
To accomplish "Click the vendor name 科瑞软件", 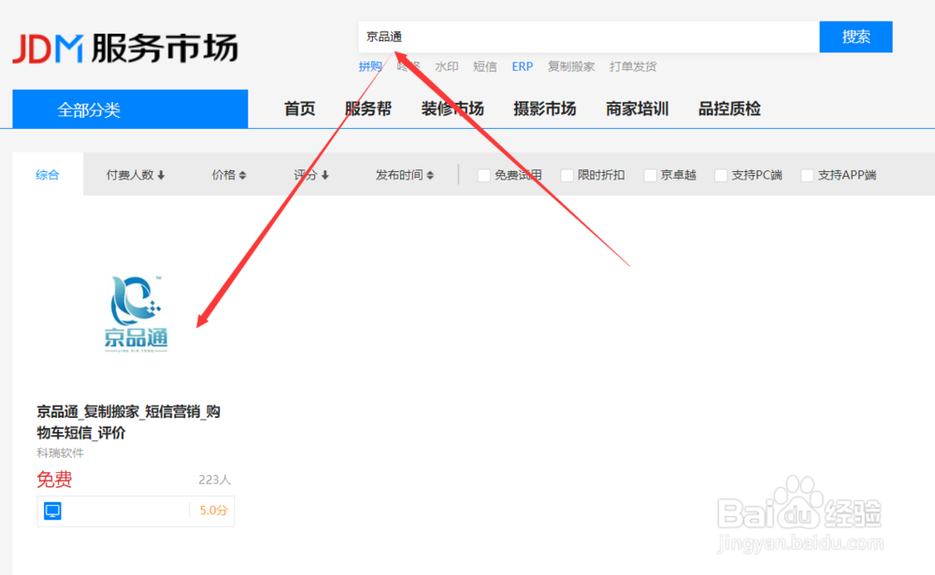I will [60, 453].
